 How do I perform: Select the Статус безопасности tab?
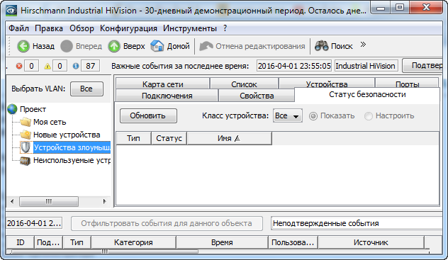367,94
